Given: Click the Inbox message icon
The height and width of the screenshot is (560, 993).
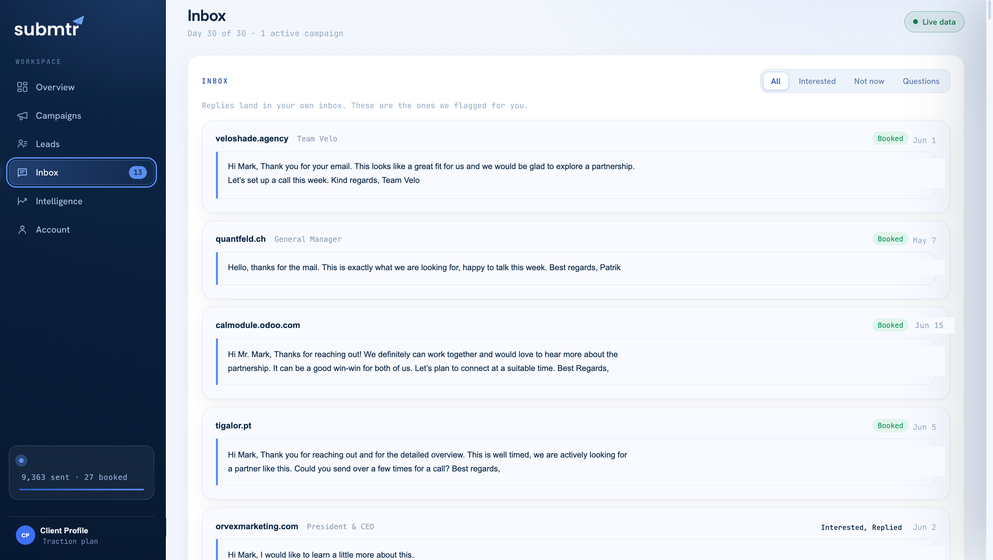Looking at the screenshot, I should coord(22,172).
